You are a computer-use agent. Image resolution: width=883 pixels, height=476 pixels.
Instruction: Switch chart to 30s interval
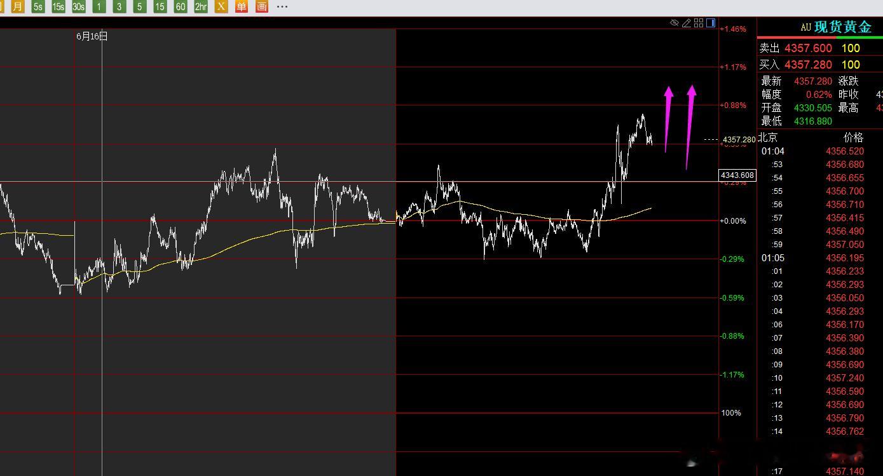[x=79, y=6]
